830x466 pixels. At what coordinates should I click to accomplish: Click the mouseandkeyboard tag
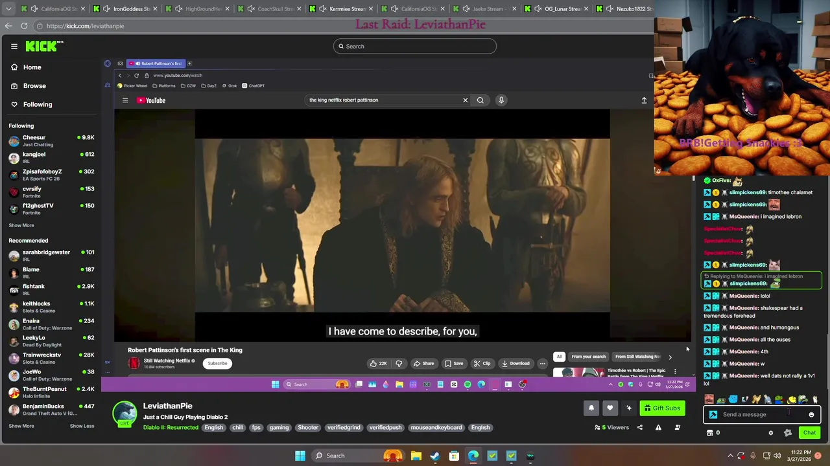pyautogui.click(x=436, y=427)
